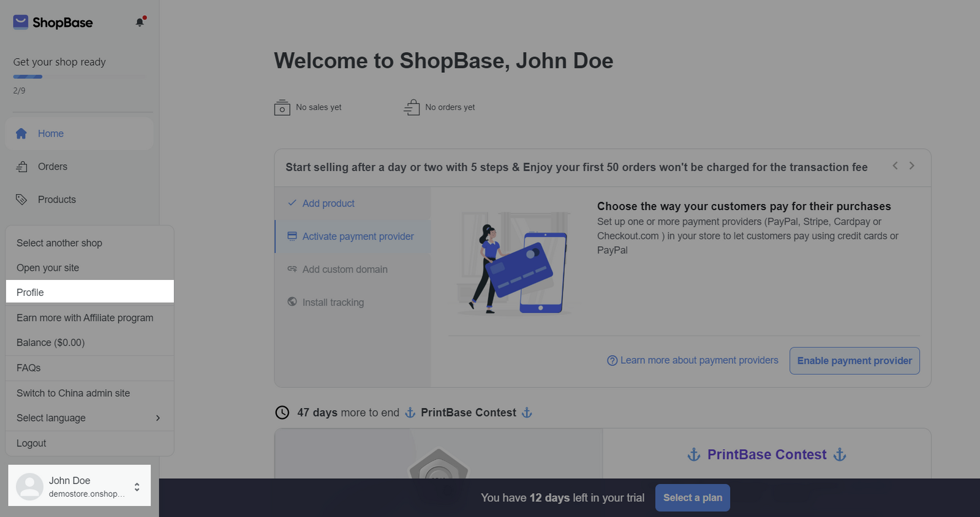Select the Add product step
This screenshot has height=517, width=980.
coord(353,203)
